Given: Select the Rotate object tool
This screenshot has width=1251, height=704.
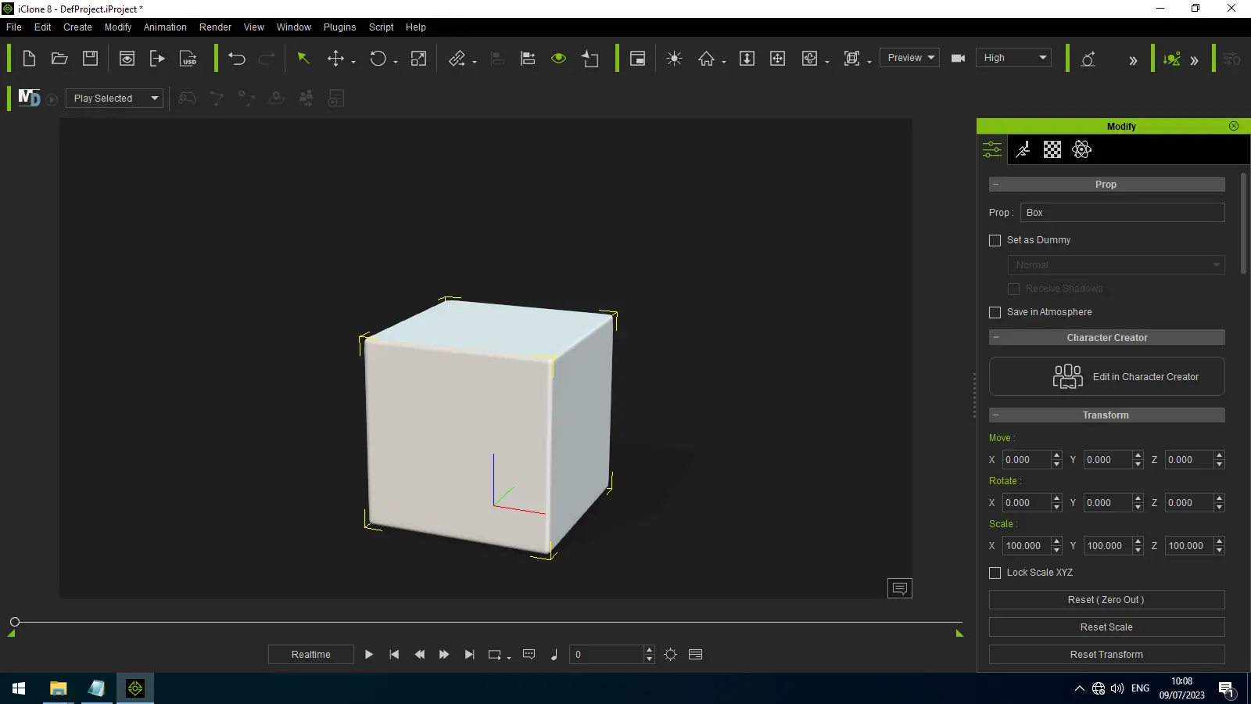Looking at the screenshot, I should (x=378, y=59).
